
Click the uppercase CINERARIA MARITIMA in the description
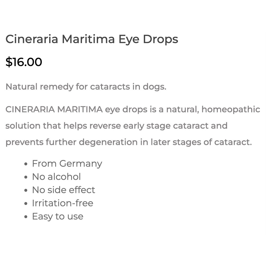54,109
